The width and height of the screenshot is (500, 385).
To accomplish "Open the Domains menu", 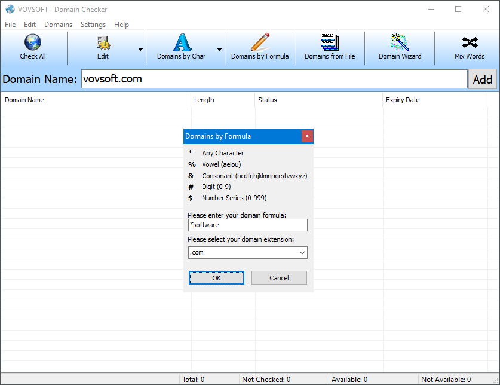I will pos(58,25).
